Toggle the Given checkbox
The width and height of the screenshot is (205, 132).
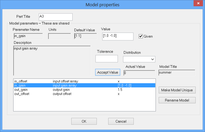point(141,36)
